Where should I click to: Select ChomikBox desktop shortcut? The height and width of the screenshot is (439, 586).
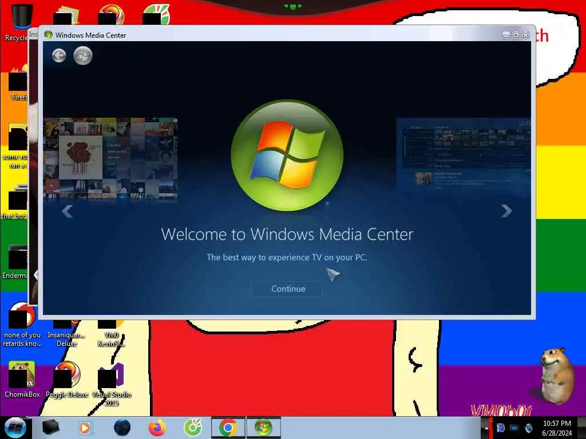click(22, 380)
